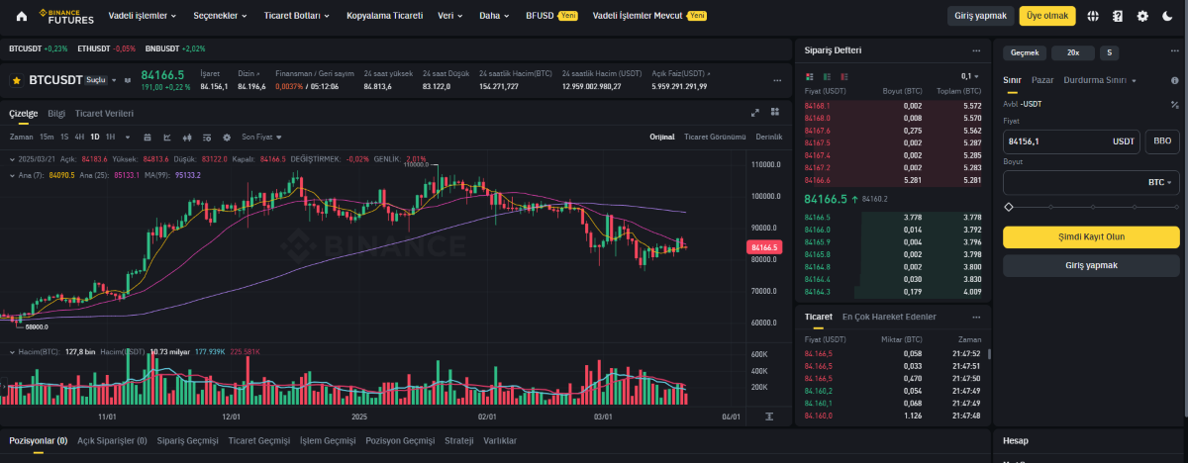Expand more chart intervals dropdown arrow
The height and width of the screenshot is (463, 1188).
[126, 137]
